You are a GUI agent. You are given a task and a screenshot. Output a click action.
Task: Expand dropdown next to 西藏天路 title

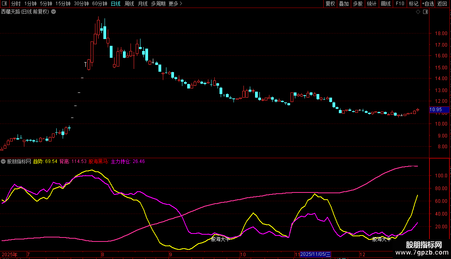point(54,12)
